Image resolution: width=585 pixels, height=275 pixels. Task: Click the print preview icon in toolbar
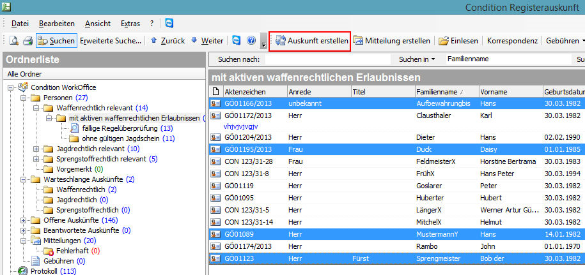point(13,41)
